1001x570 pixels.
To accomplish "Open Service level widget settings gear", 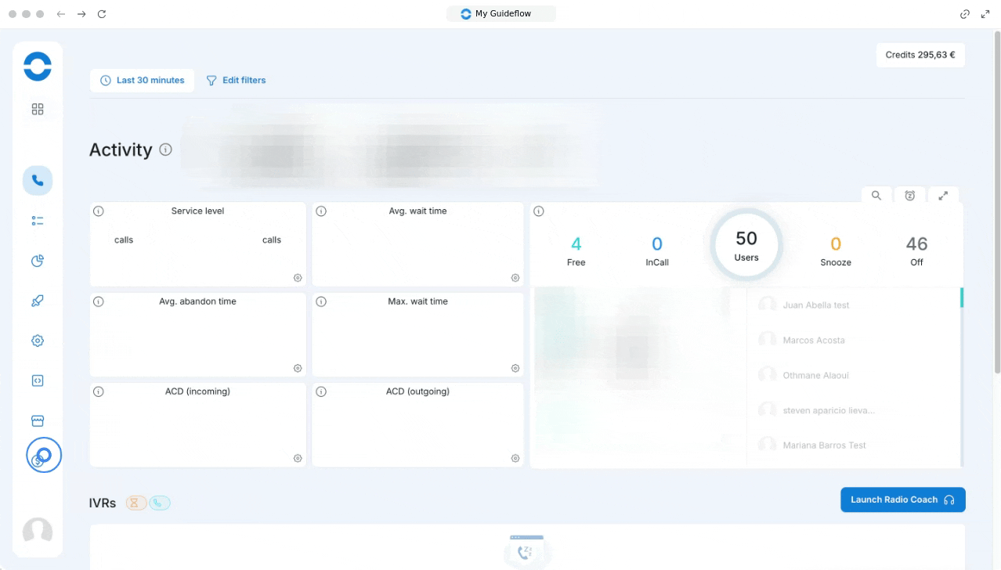I will pos(298,278).
